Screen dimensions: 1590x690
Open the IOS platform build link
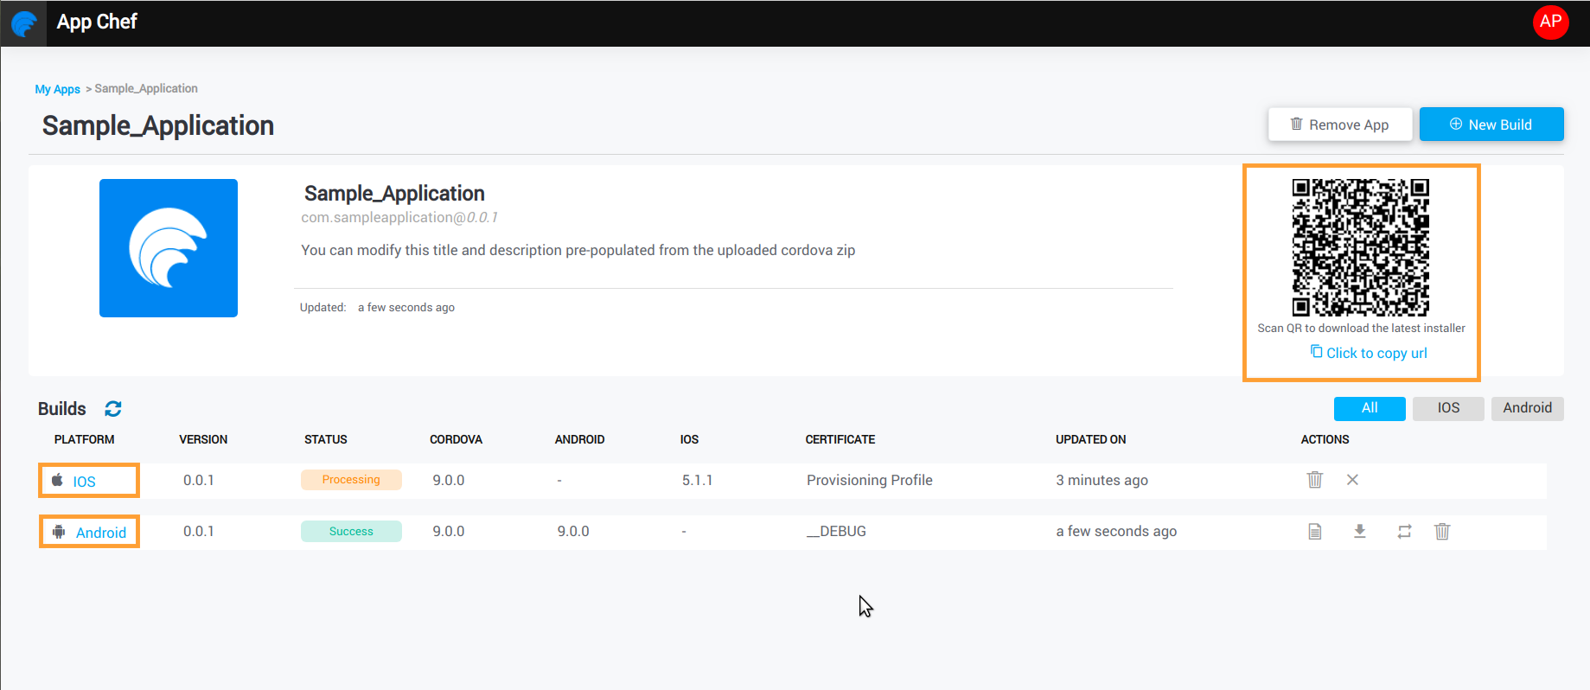[x=84, y=482]
